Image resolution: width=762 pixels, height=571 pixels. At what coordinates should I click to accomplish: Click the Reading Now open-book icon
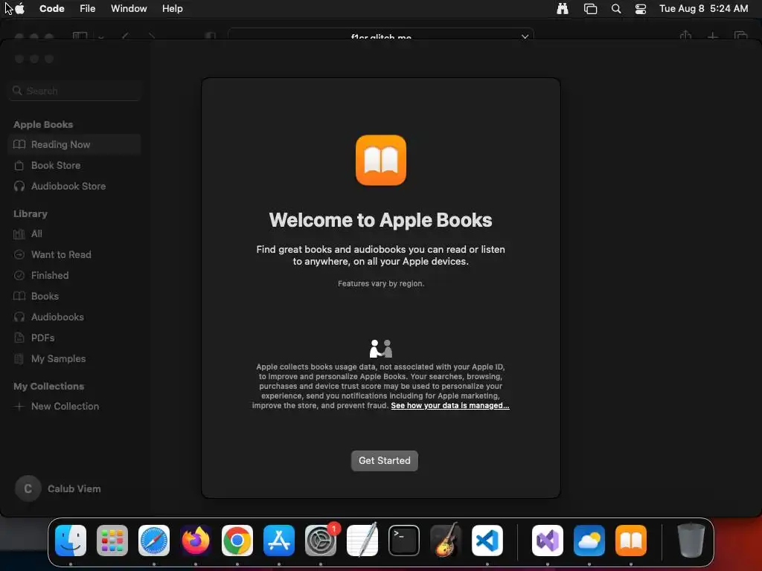pyautogui.click(x=19, y=144)
